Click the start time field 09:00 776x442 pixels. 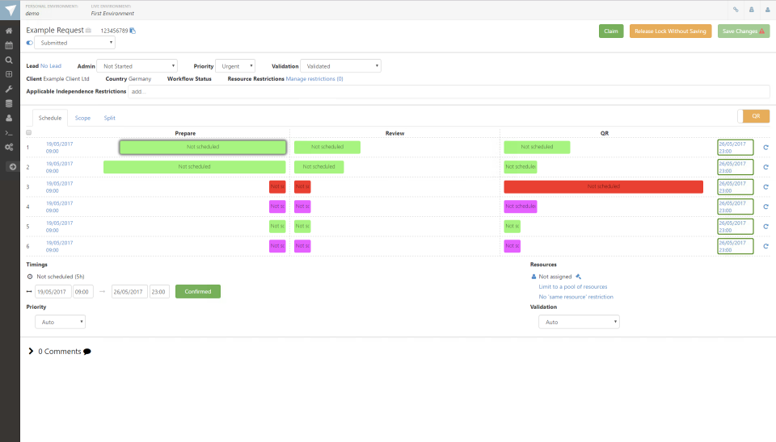(83, 291)
